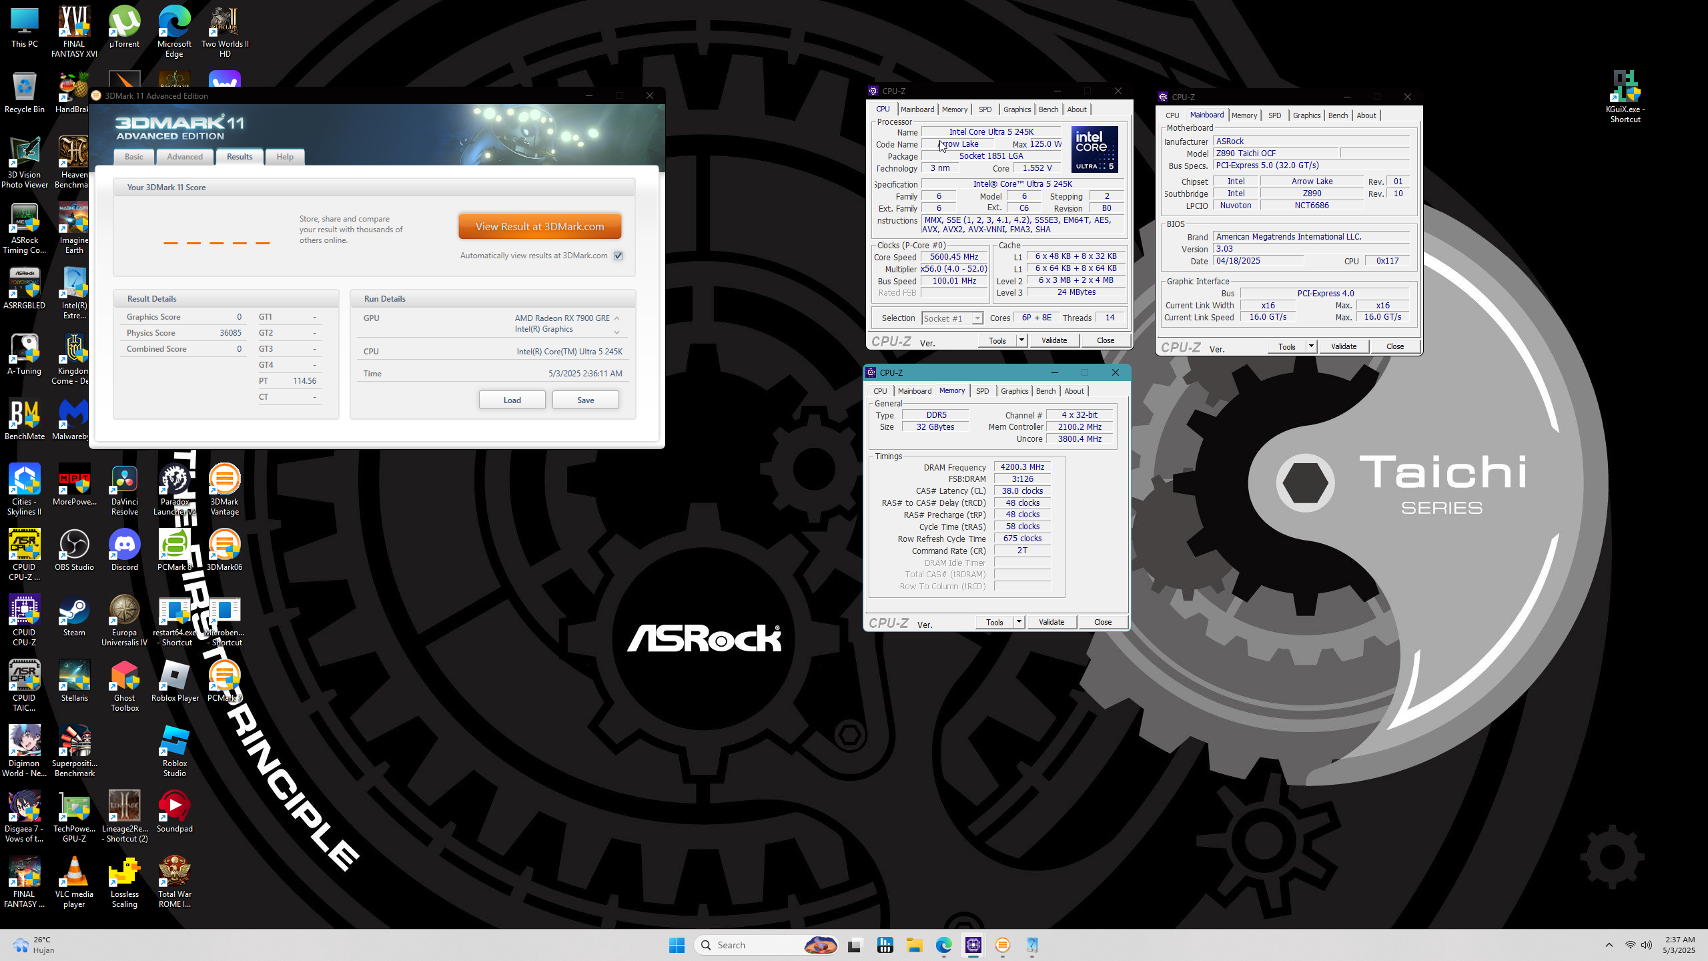Show hidden system tray icons

click(1609, 945)
